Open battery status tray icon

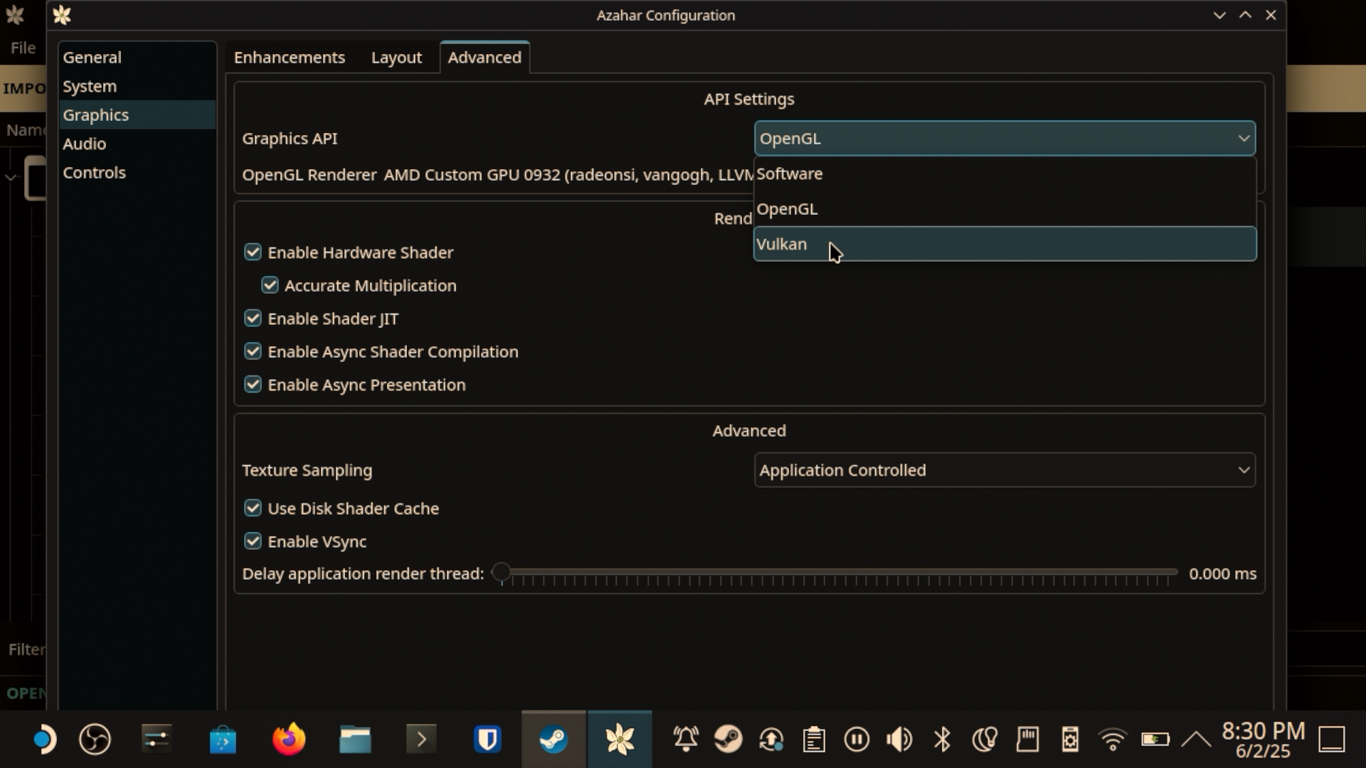[1155, 740]
